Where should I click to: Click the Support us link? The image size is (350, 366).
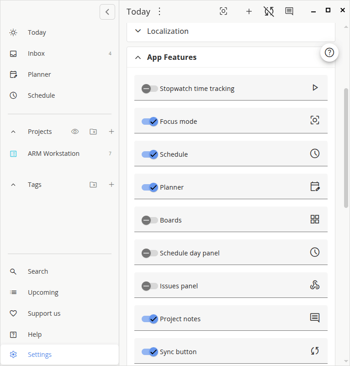(44, 313)
